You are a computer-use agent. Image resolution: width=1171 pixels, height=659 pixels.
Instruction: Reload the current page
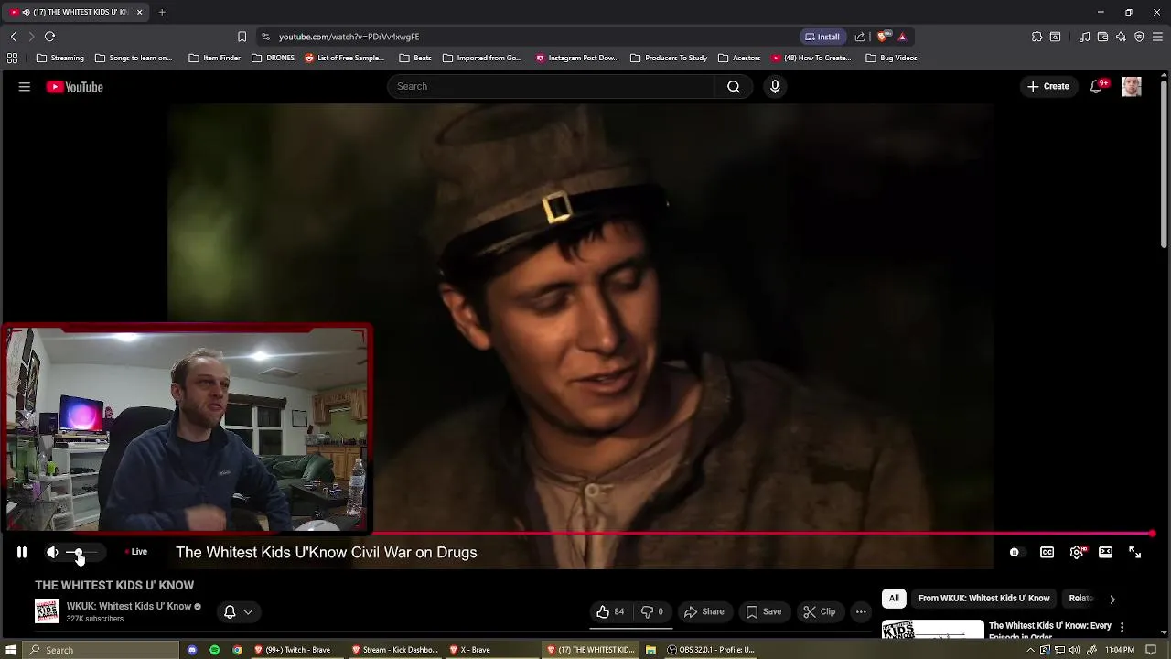click(49, 37)
